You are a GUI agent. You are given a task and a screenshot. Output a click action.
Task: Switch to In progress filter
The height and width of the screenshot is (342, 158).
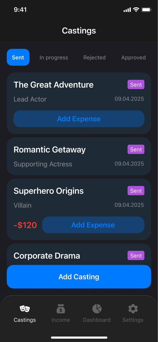(x=54, y=58)
